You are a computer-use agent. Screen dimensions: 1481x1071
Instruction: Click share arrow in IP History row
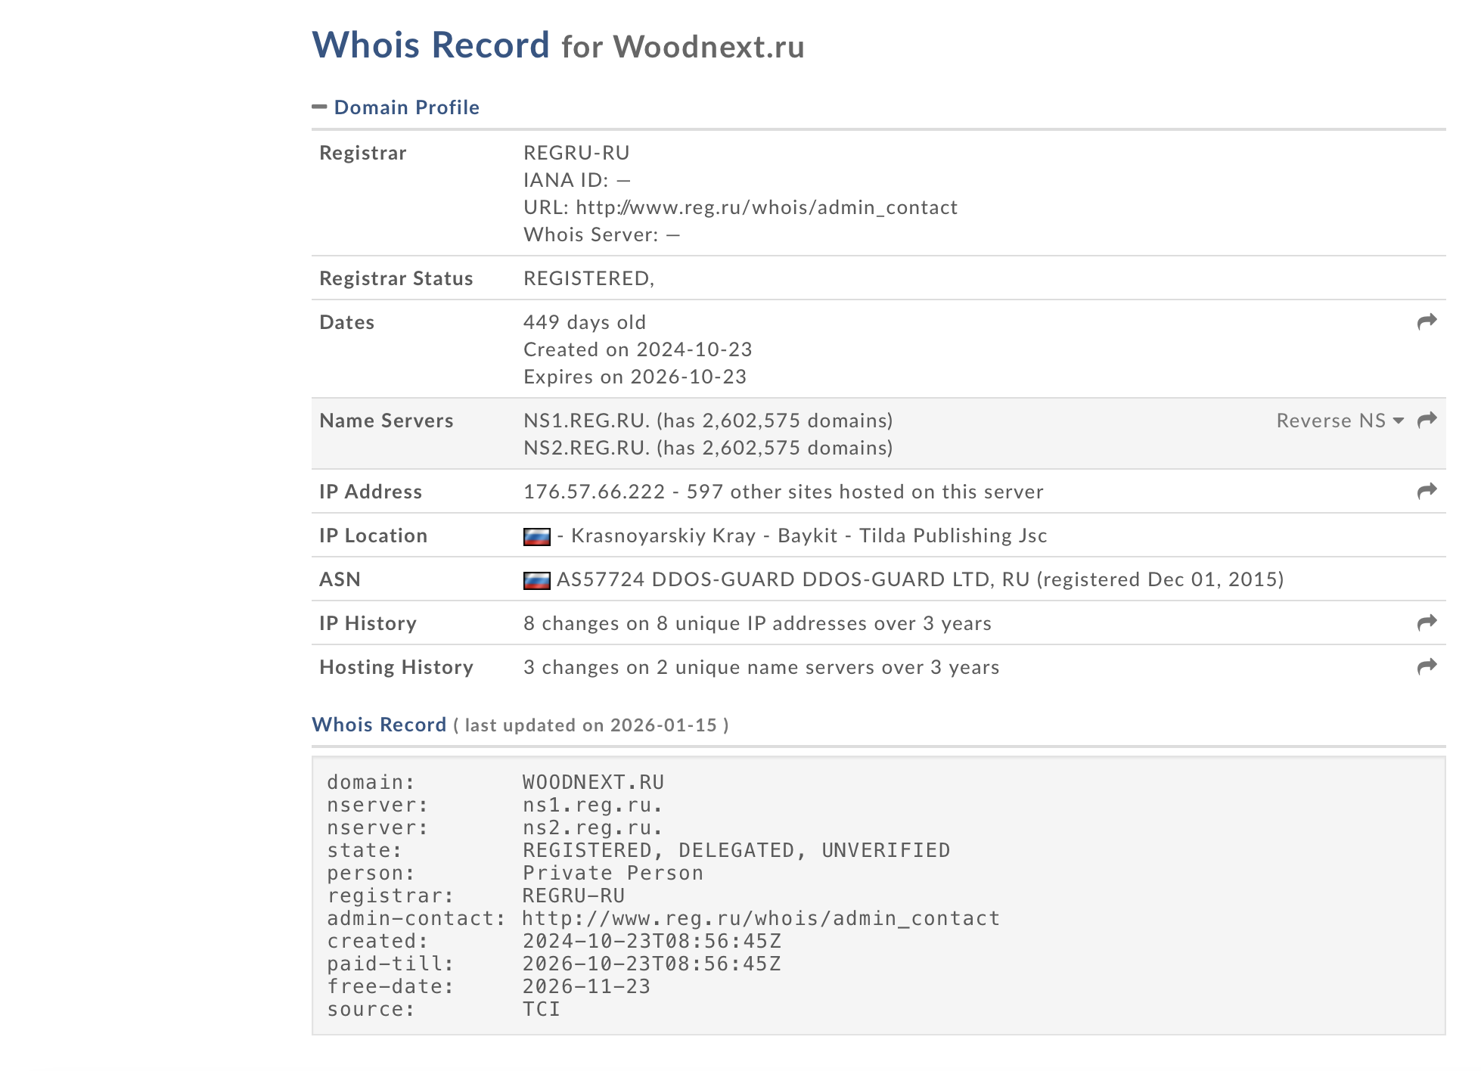(1427, 623)
